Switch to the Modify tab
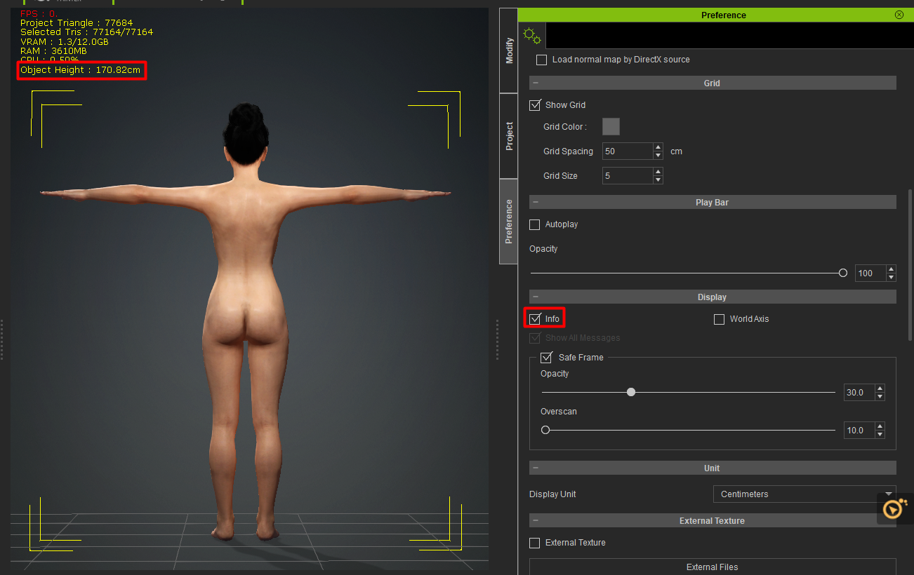The width and height of the screenshot is (914, 575). click(509, 51)
